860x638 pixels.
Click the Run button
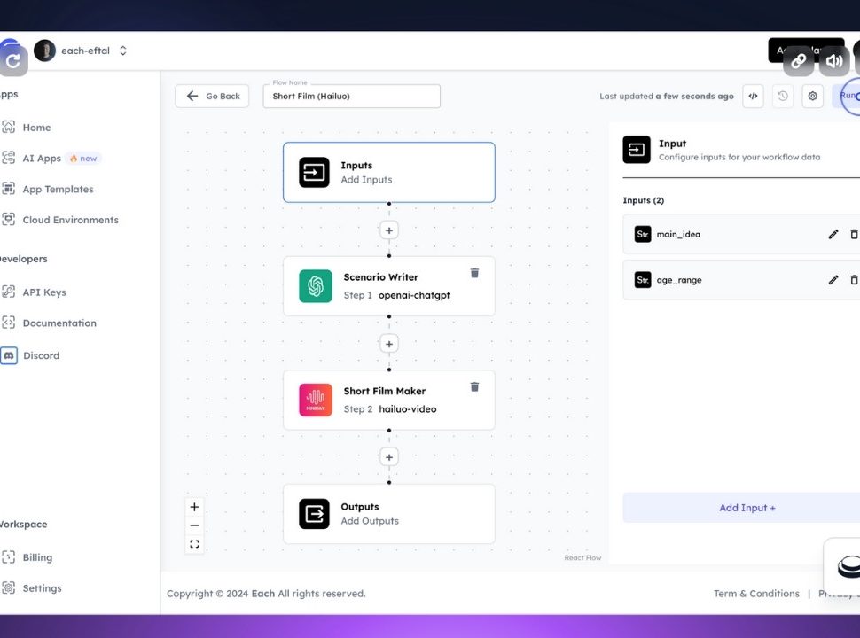847,96
